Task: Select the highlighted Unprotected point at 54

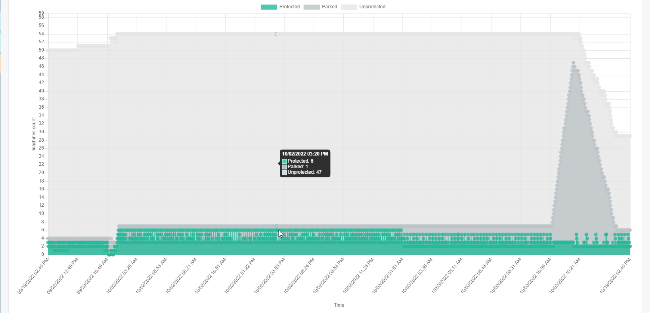Action: point(277,34)
